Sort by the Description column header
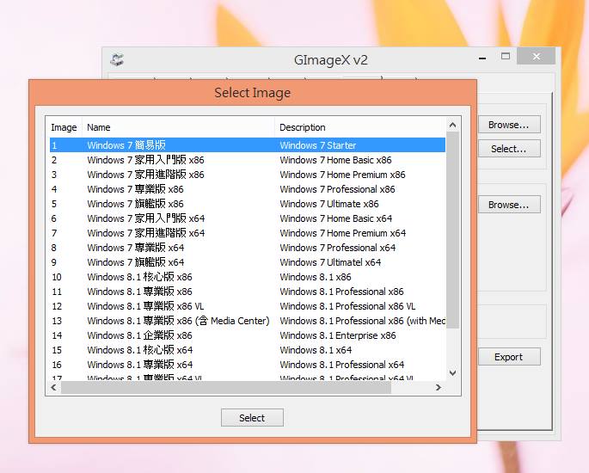 (360, 127)
